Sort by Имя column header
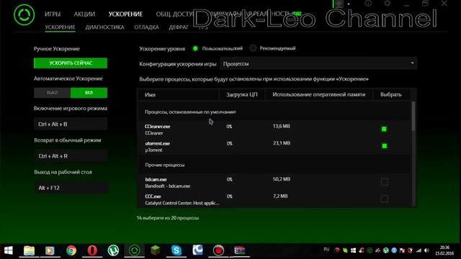 pos(178,95)
